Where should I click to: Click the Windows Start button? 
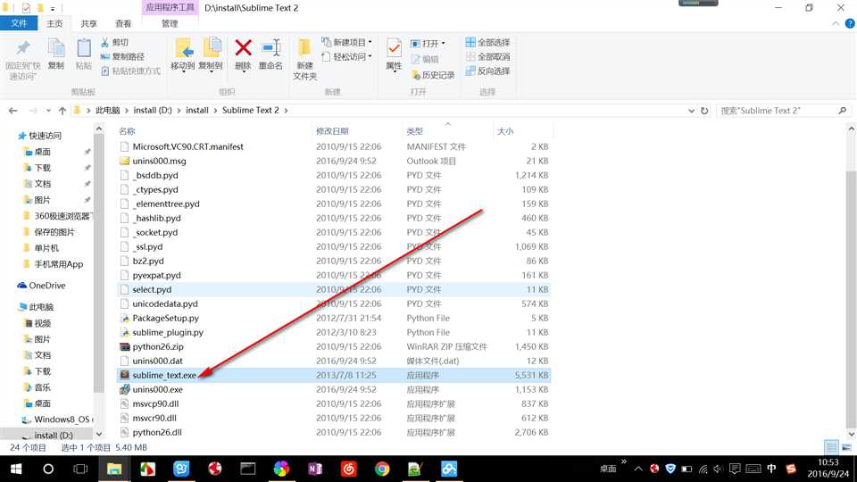[16, 469]
